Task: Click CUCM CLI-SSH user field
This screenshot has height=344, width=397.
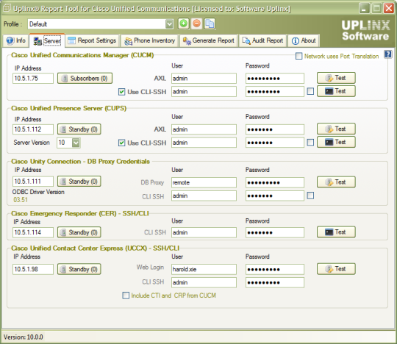Action: coord(204,92)
